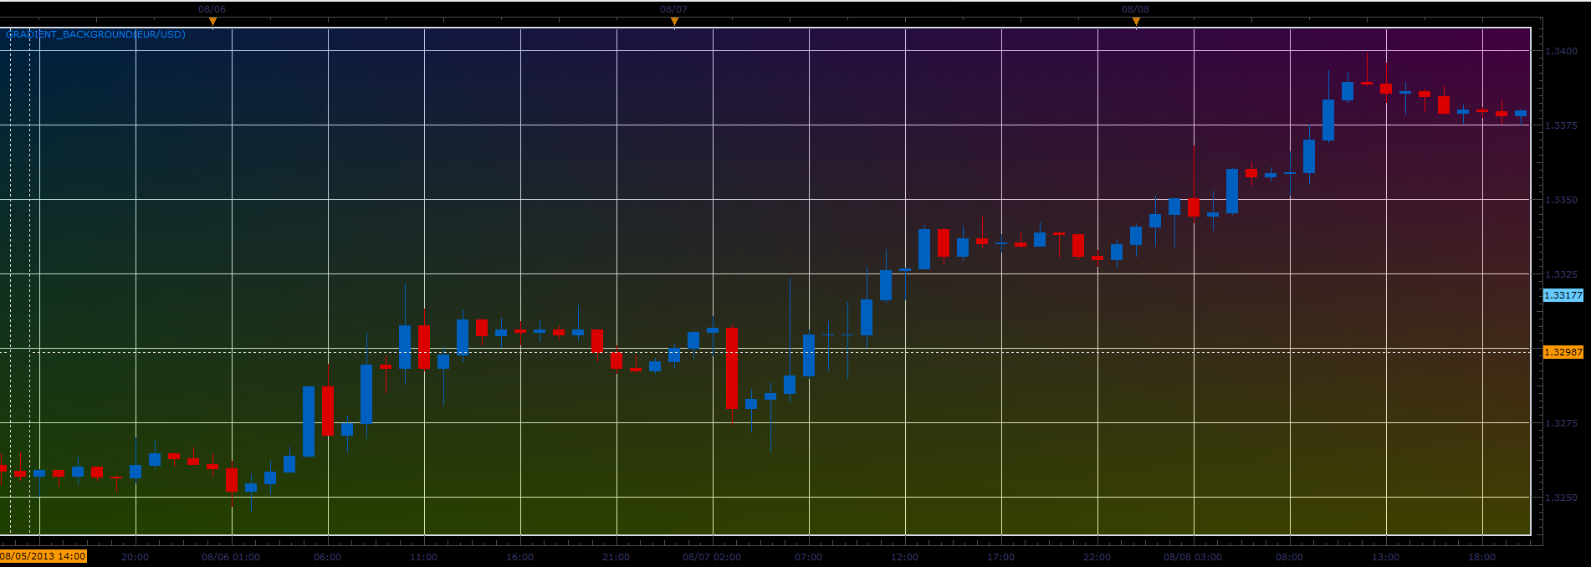Click the 17:00 time axis label
This screenshot has width=1591, height=567.
[x=1001, y=557]
